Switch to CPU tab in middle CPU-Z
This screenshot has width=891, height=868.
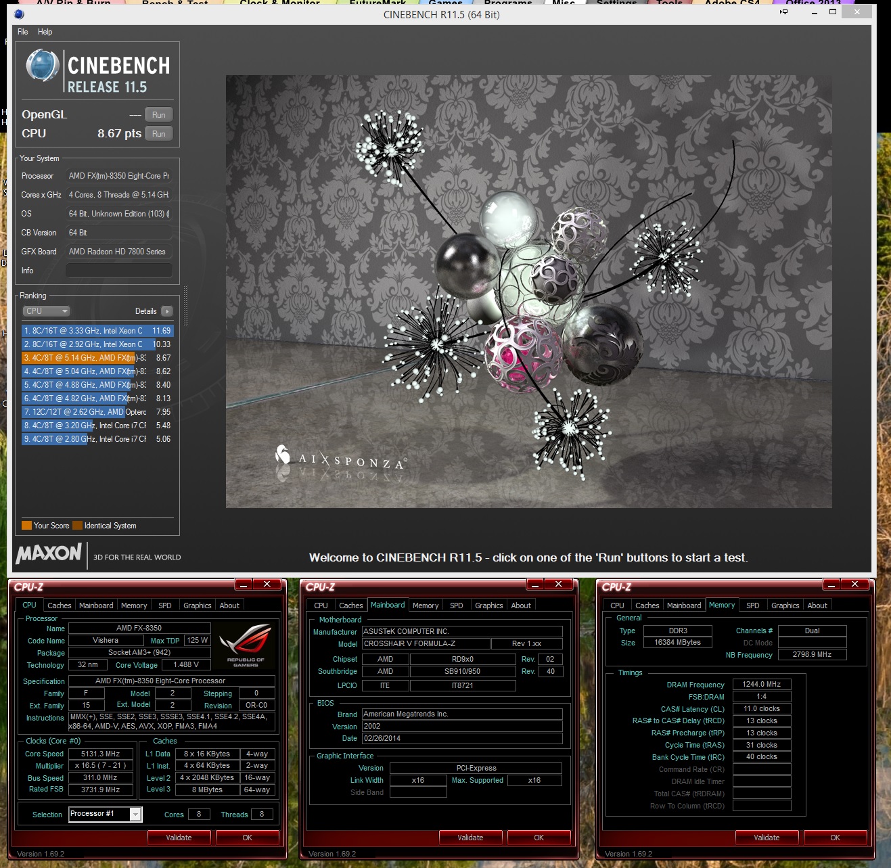coord(321,606)
